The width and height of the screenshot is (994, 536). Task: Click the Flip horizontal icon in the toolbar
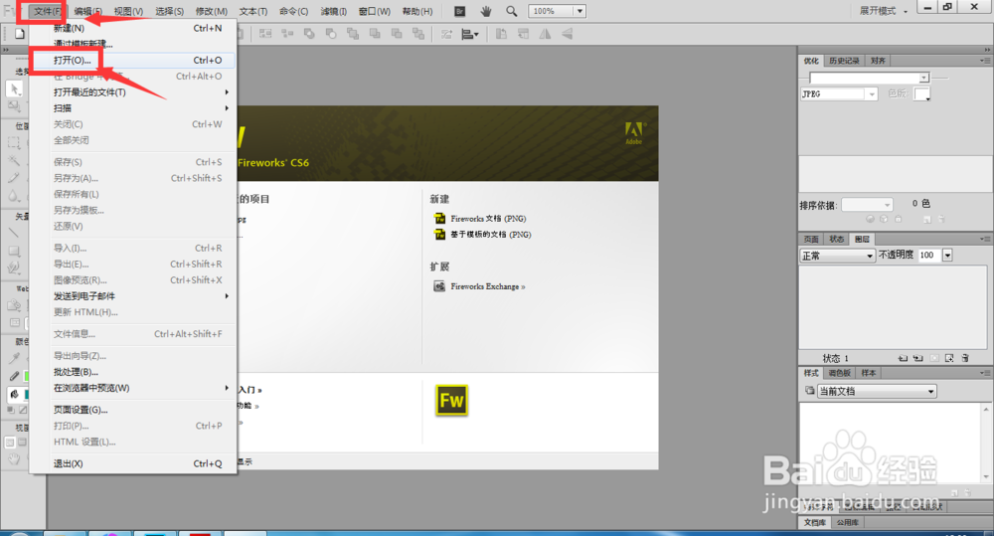[x=545, y=34]
